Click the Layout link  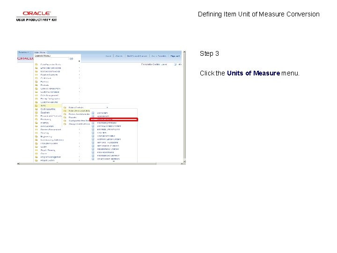click(164, 64)
